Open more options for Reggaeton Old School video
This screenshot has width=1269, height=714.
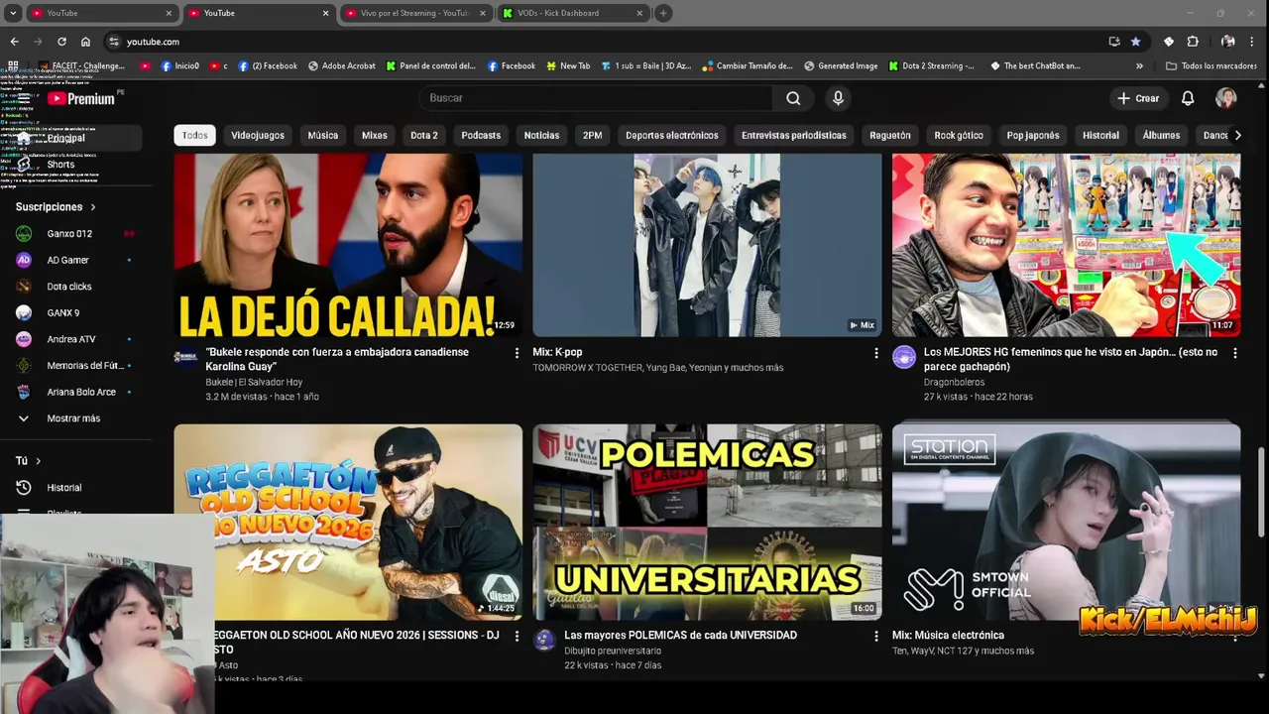point(517,636)
